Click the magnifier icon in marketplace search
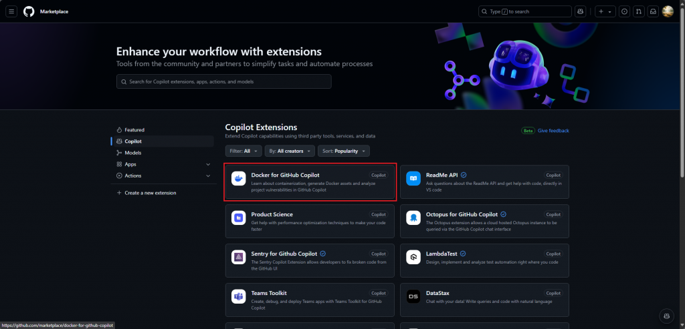 coord(124,81)
